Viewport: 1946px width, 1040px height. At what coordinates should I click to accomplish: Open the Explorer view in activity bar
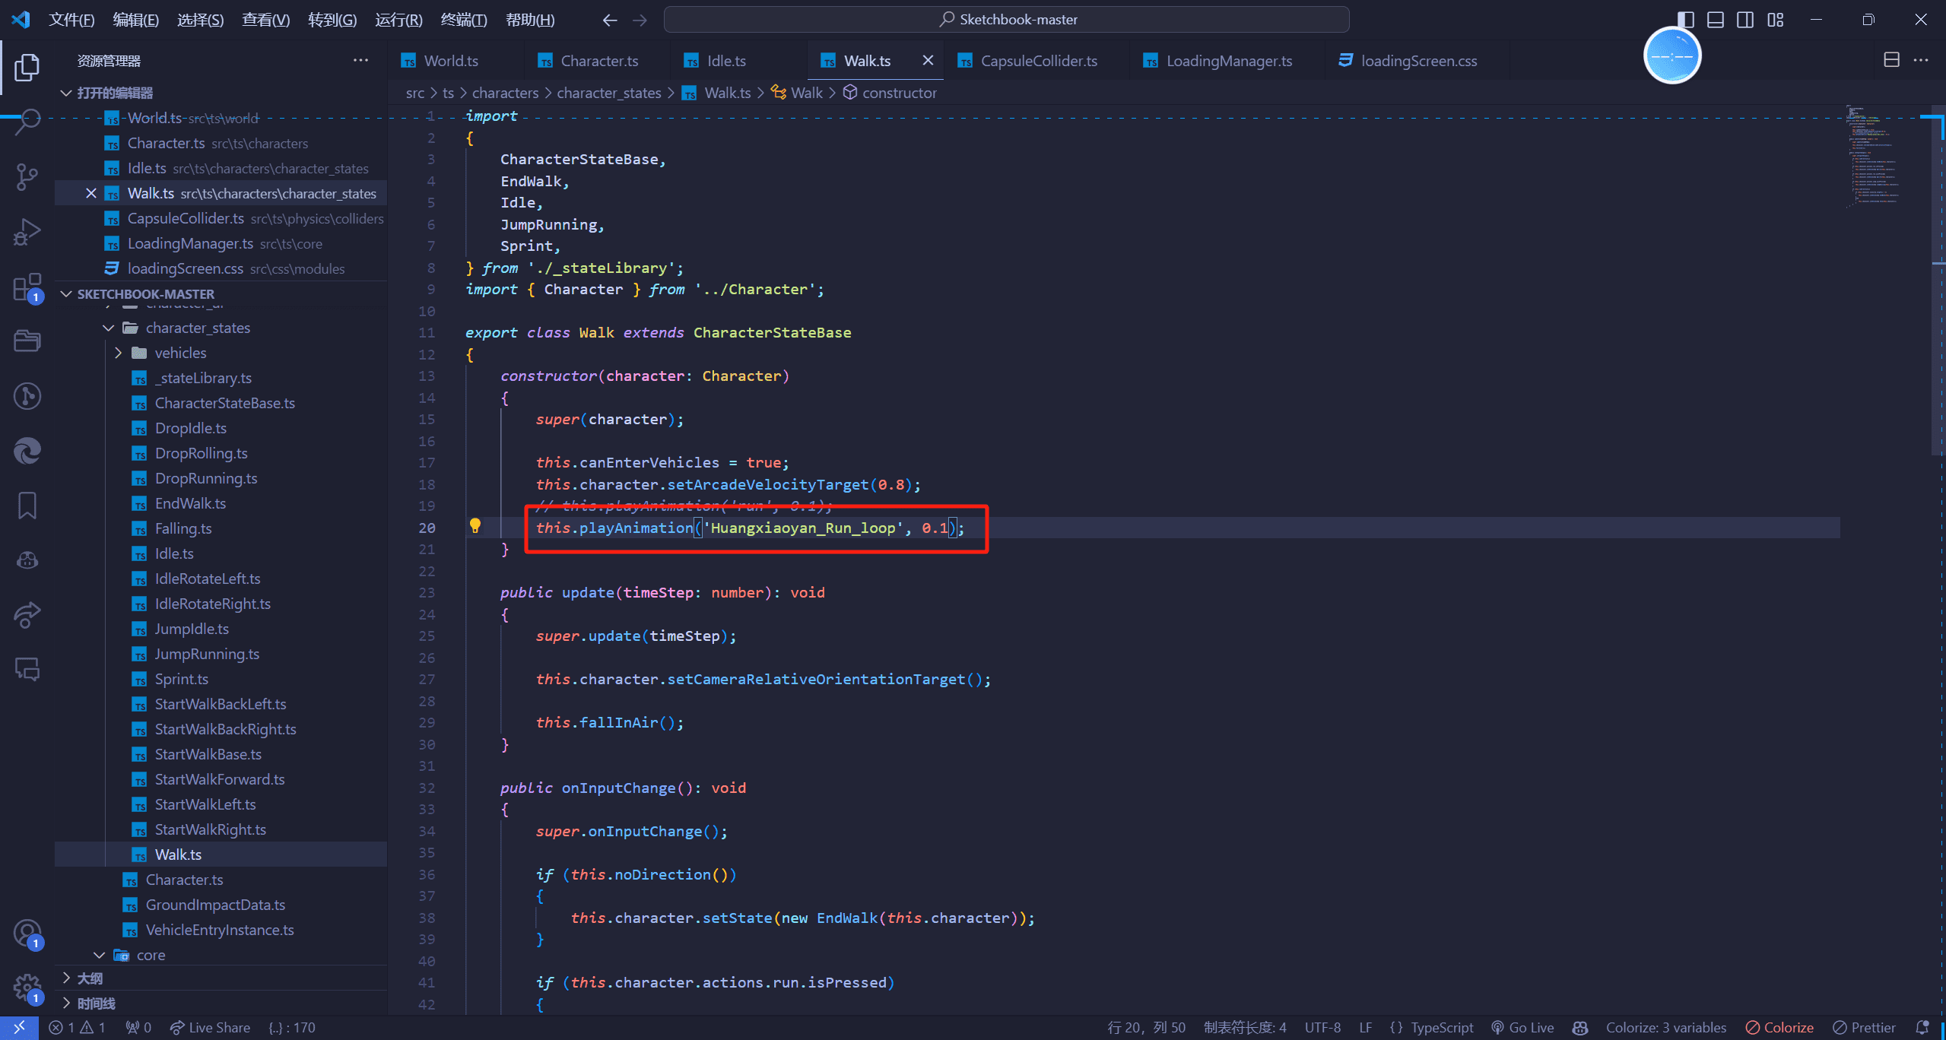pos(27,67)
